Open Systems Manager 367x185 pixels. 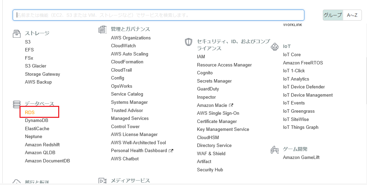tap(129, 102)
